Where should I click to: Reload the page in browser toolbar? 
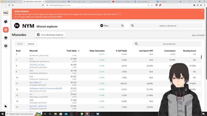tap(9, 5)
